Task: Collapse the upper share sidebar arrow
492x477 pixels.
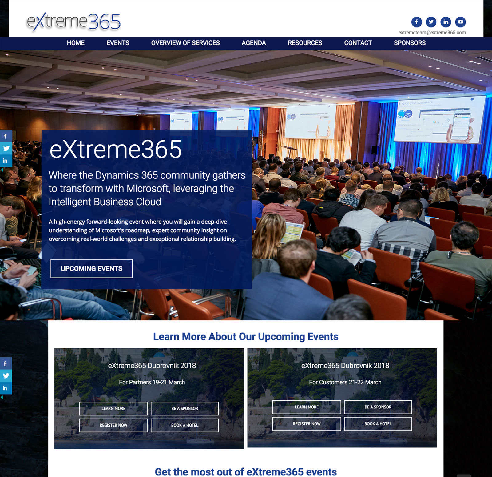Action: tap(2, 170)
